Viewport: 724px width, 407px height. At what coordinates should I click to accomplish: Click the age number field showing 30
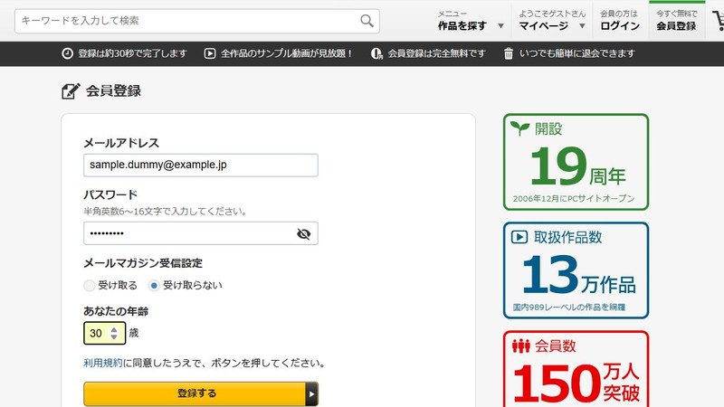[x=104, y=333]
